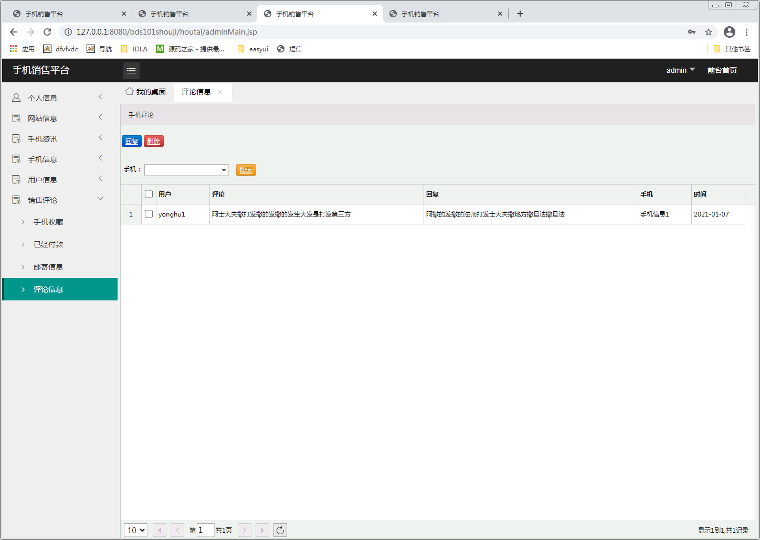Open 已经付款 submenu item
The height and width of the screenshot is (540, 760).
click(60, 244)
